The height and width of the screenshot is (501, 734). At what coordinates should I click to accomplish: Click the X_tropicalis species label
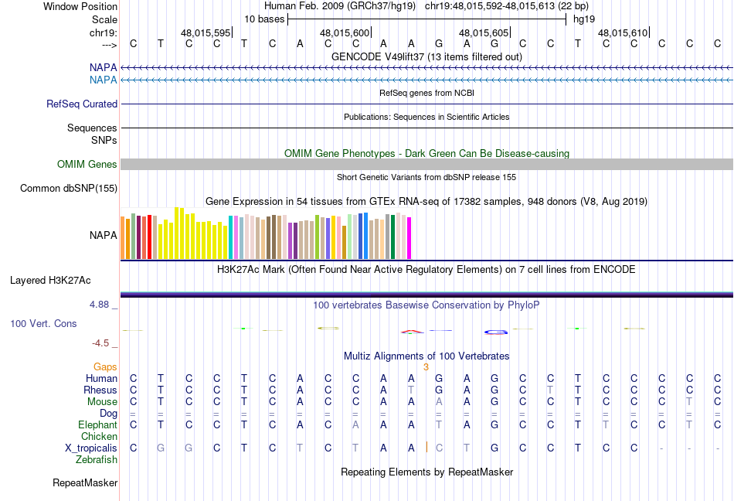pos(91,448)
